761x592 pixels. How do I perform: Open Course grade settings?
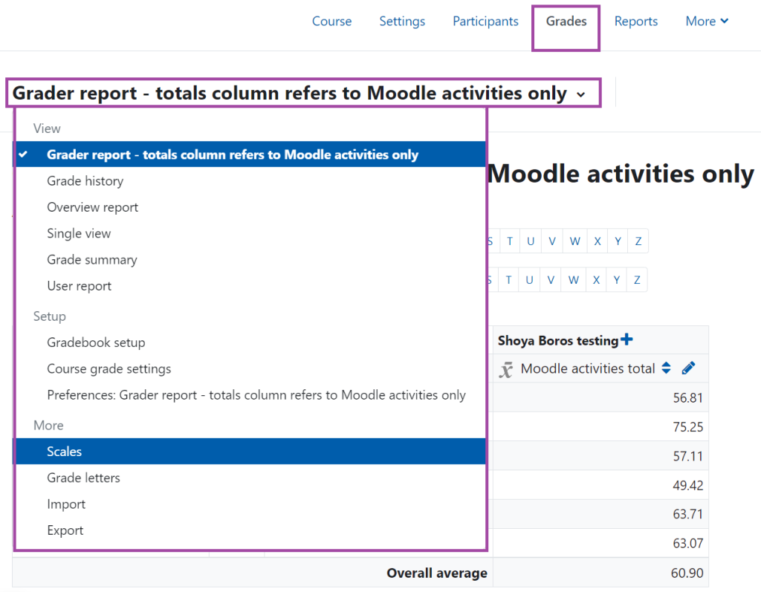(109, 368)
